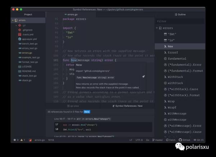Viewport: 216px width, 157px height.
Task: Click method icon beside (*fundamental).Format
Action: pyautogui.click(x=165, y=71)
